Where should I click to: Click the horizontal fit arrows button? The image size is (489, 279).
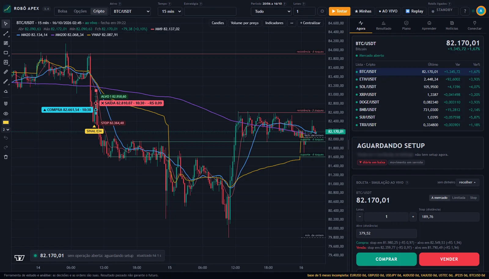(292, 23)
